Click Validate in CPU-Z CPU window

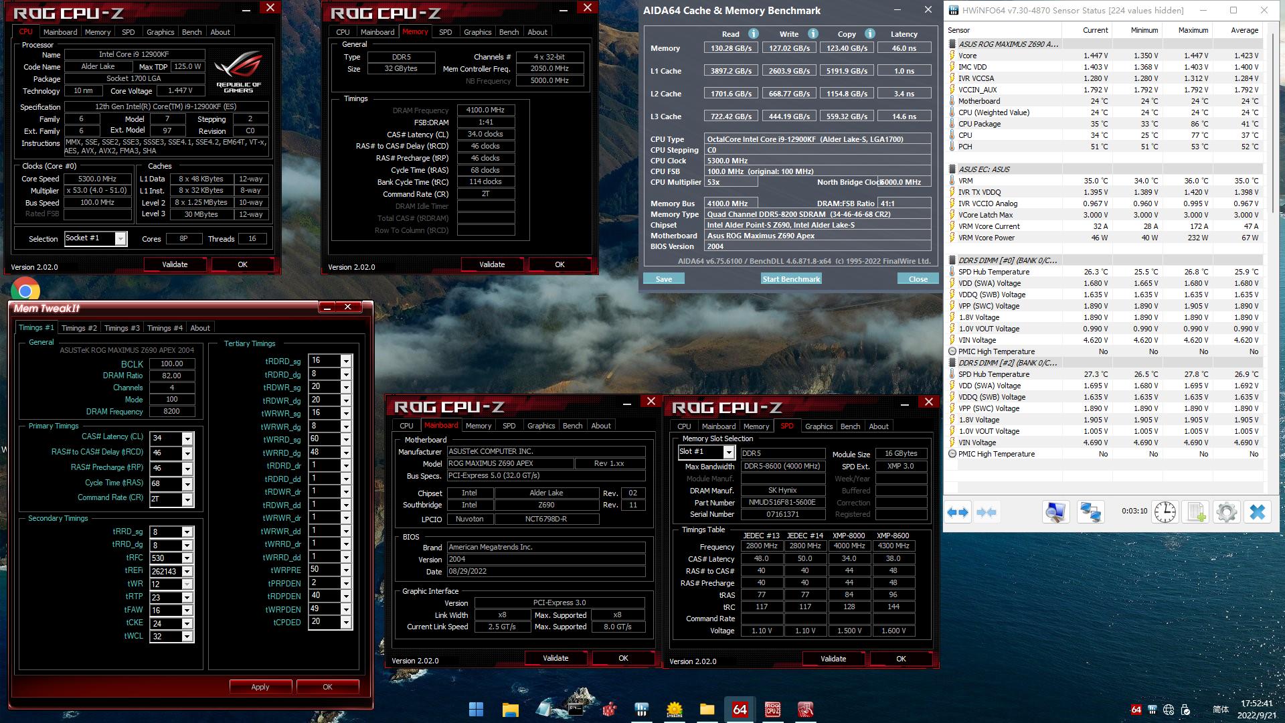pyautogui.click(x=175, y=264)
